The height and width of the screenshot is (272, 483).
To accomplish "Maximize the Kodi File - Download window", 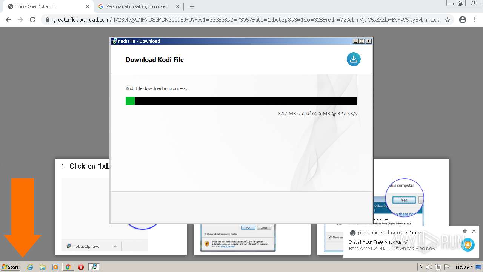I will pos(362,41).
